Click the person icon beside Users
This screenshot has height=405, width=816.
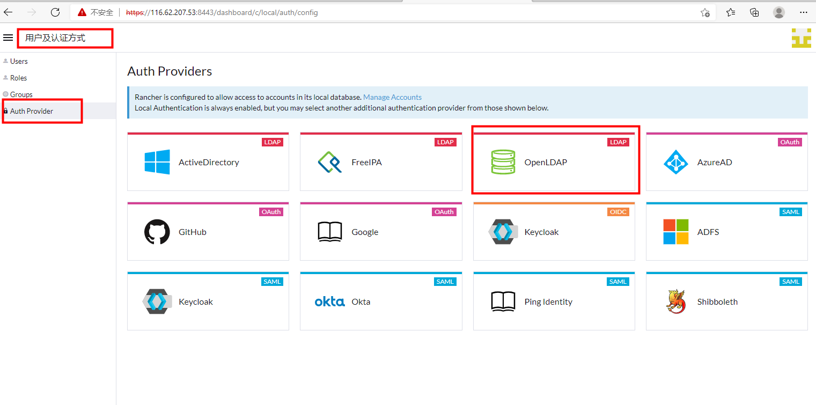pos(5,61)
